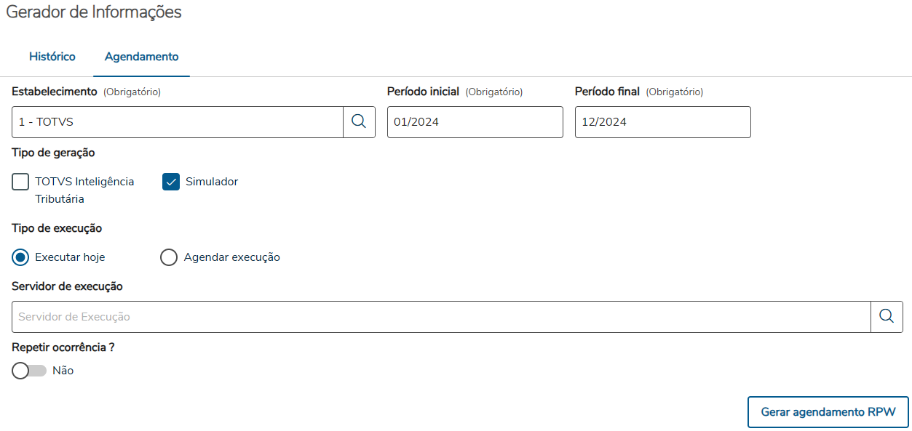This screenshot has width=912, height=431.
Task: Toggle the Repetir ocorrência switch
Action: (x=29, y=371)
